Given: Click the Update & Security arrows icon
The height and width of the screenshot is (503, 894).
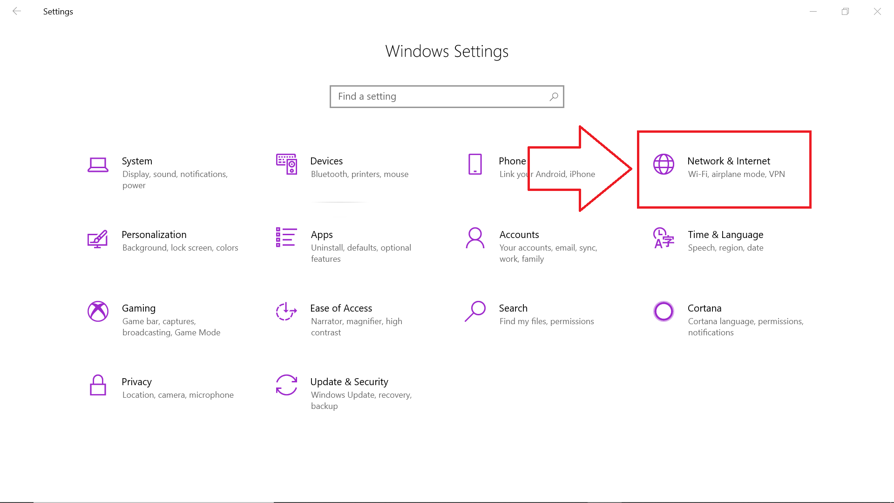Looking at the screenshot, I should 286,385.
